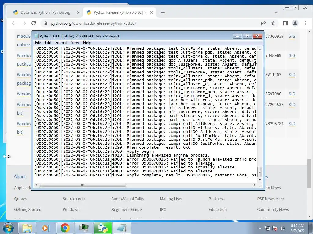313x234 pixels.
Task: Switch to Python Release Python 3.8.10 tab
Action: 120,12
